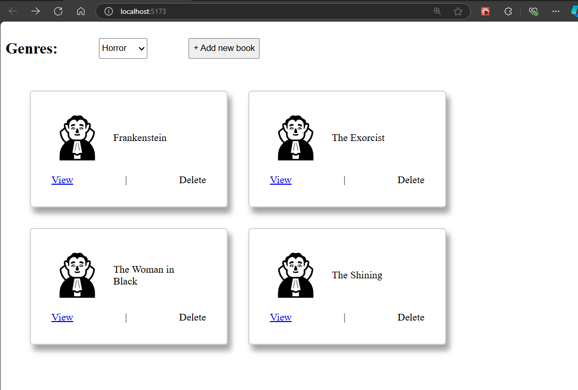
Task: Delete the Frankenstein book
Action: coord(193,180)
